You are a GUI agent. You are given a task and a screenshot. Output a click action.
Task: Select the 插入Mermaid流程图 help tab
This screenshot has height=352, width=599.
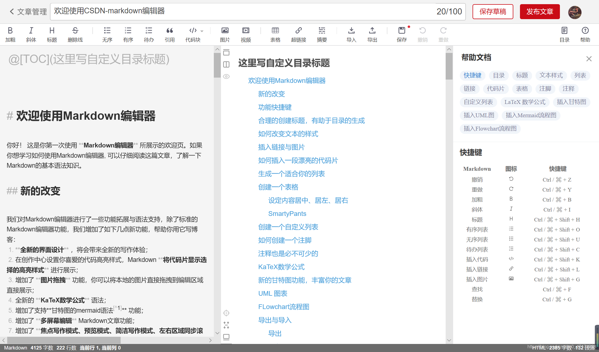[x=531, y=115]
